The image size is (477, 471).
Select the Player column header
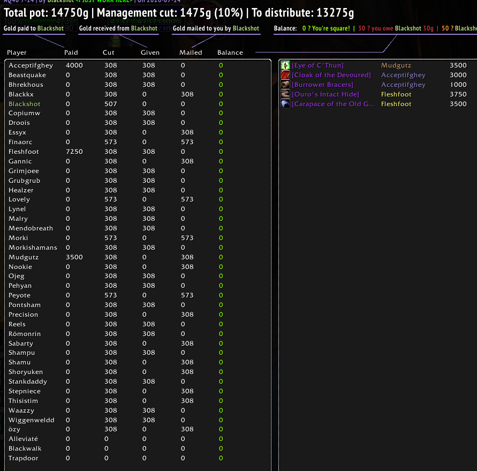tap(17, 53)
